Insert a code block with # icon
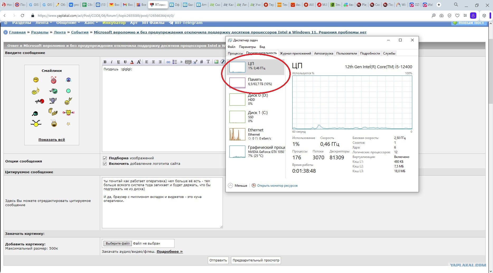Viewport: 493px width, 273px height. coord(201,62)
